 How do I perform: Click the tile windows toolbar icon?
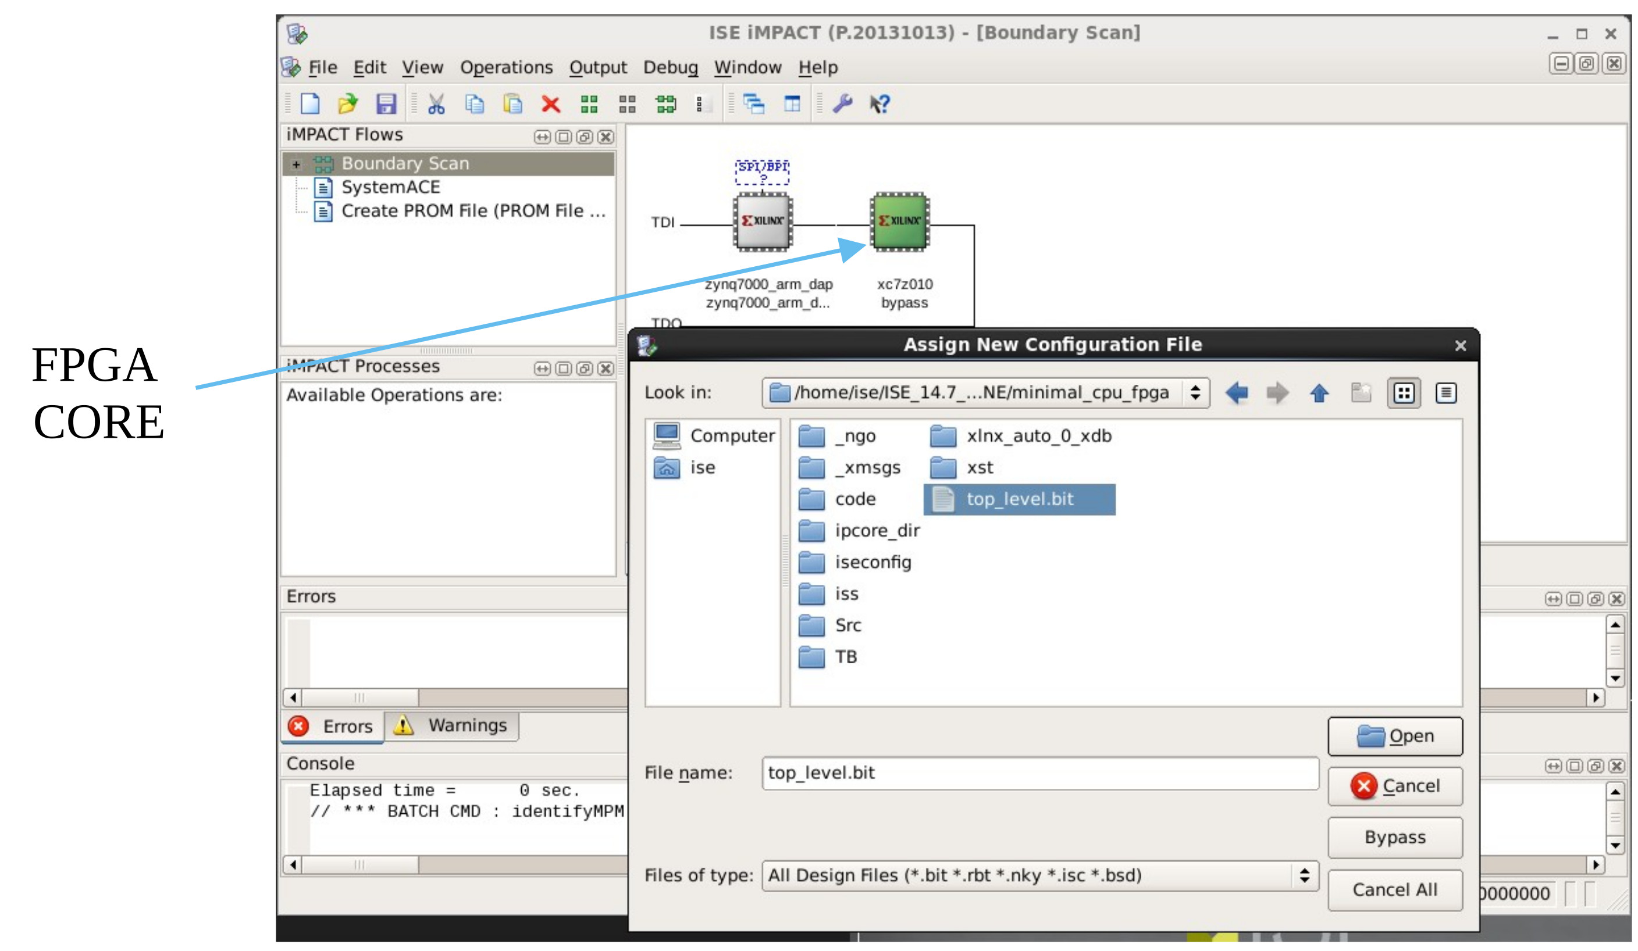pyautogui.click(x=792, y=104)
